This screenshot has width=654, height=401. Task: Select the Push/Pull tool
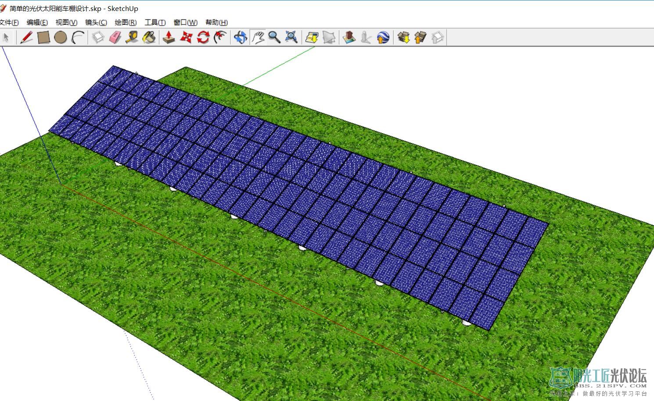pyautogui.click(x=169, y=38)
